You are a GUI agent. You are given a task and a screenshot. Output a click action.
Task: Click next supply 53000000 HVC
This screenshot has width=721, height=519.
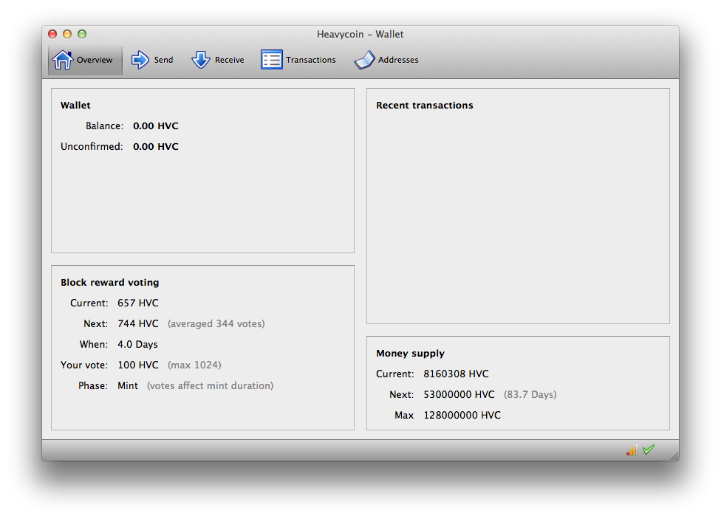pyautogui.click(x=459, y=394)
